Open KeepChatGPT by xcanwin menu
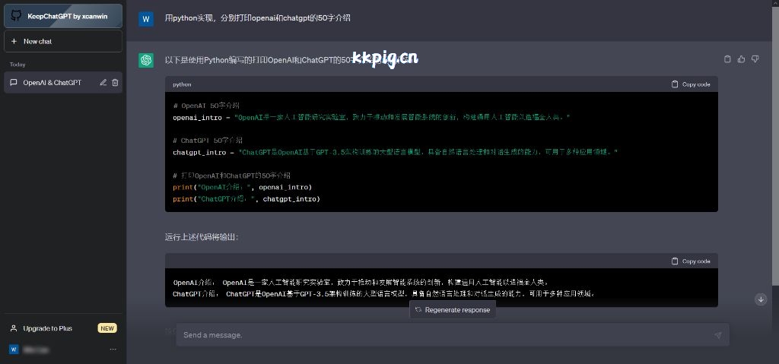This screenshot has height=364, width=779. 63,16
